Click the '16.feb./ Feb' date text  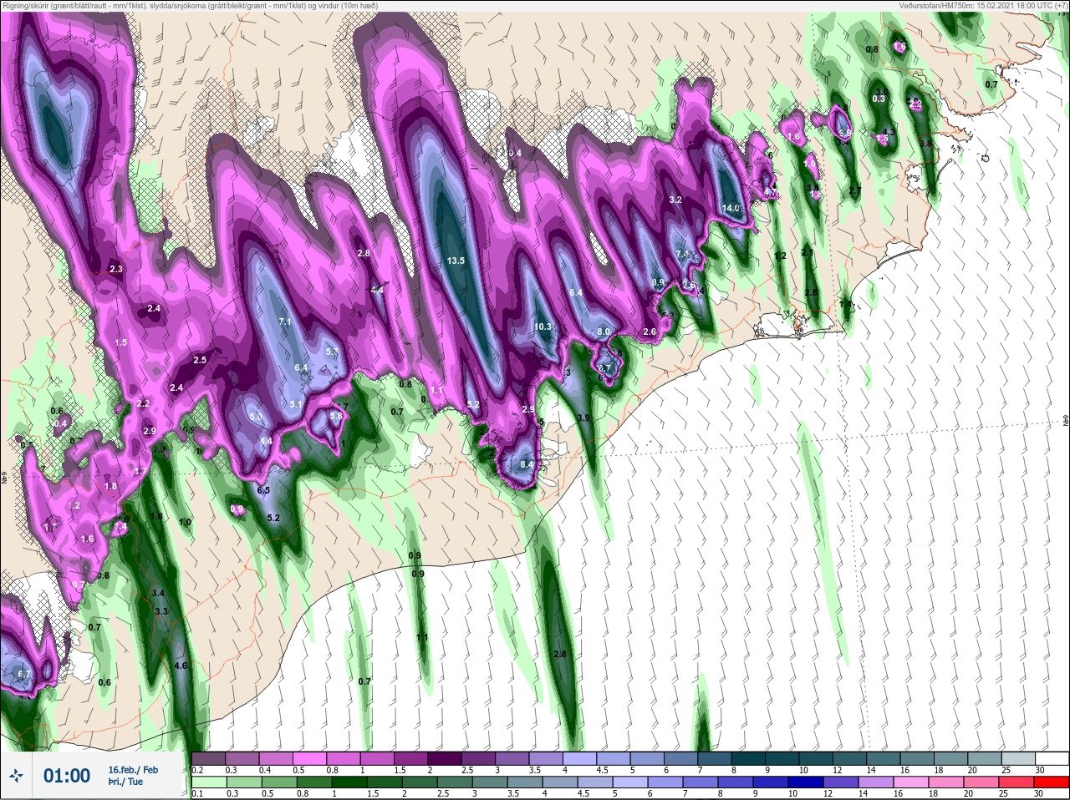point(133,769)
